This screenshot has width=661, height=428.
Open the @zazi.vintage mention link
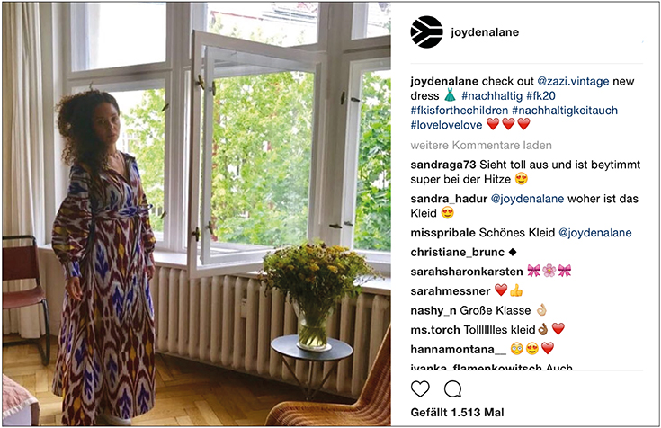573,81
